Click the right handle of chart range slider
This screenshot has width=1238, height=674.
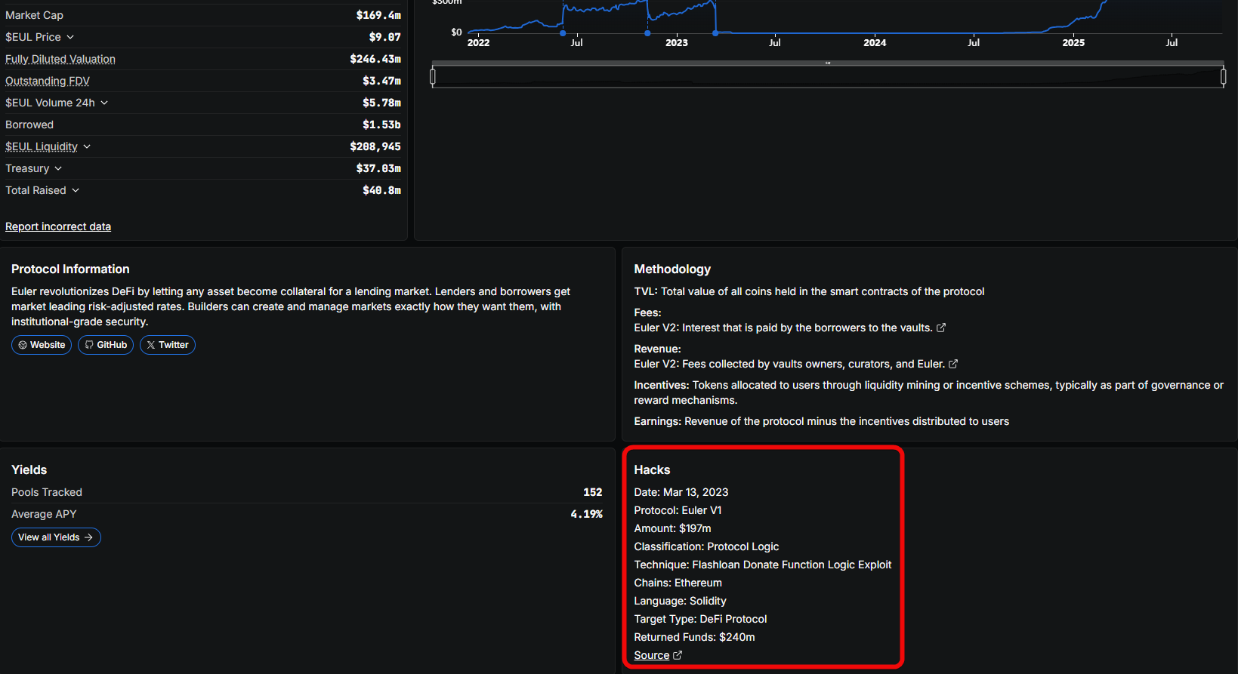(1223, 76)
